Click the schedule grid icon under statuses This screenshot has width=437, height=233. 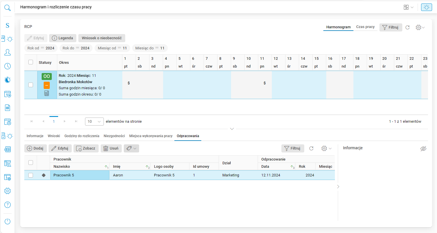[47, 93]
